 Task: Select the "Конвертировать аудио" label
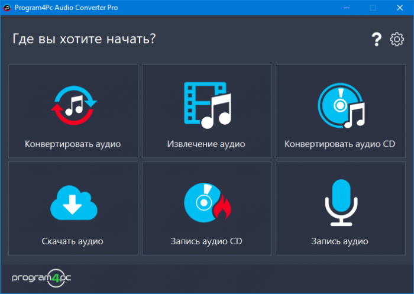pyautogui.click(x=73, y=144)
